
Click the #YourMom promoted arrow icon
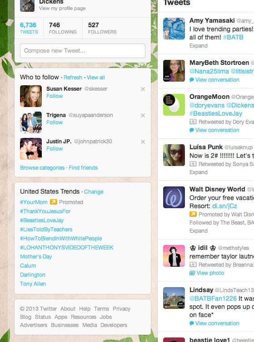tap(53, 202)
